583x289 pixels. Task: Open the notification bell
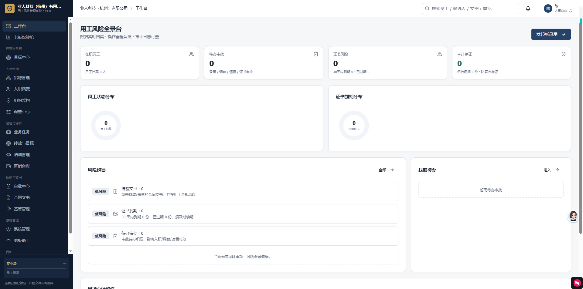[528, 8]
